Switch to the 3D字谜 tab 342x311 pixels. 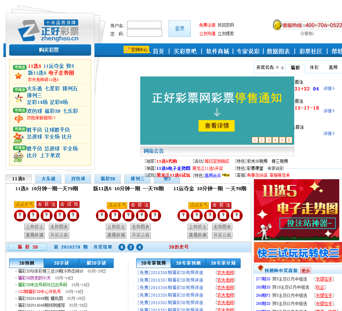[61, 263]
